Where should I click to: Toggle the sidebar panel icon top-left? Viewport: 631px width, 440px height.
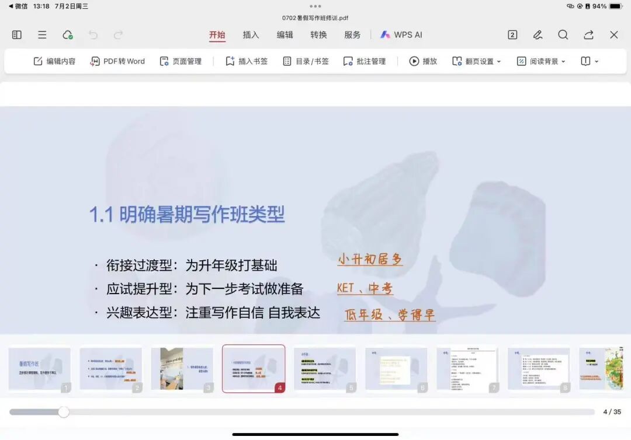[16, 34]
